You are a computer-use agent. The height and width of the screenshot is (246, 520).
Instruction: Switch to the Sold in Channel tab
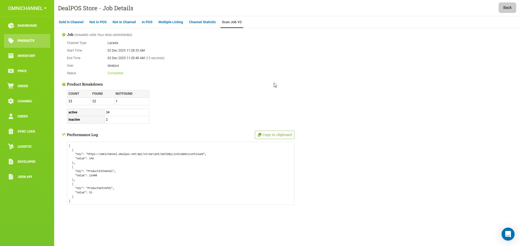(x=71, y=22)
